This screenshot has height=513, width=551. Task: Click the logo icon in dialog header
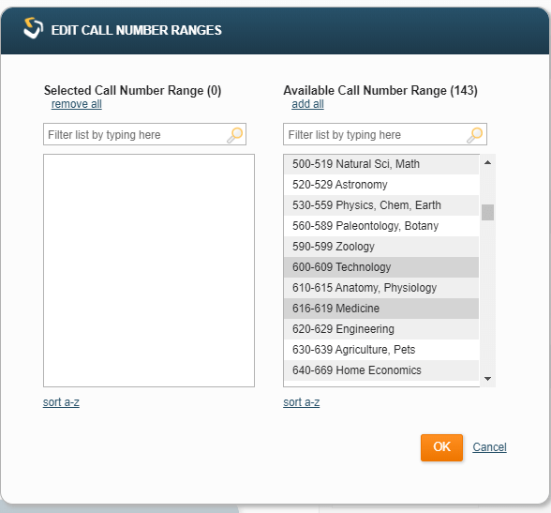[x=34, y=28]
